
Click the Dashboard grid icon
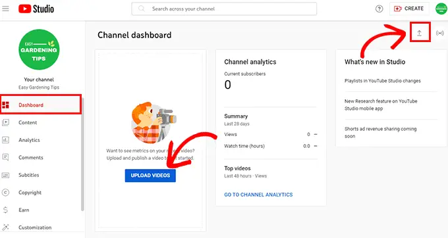pyautogui.click(x=6, y=105)
